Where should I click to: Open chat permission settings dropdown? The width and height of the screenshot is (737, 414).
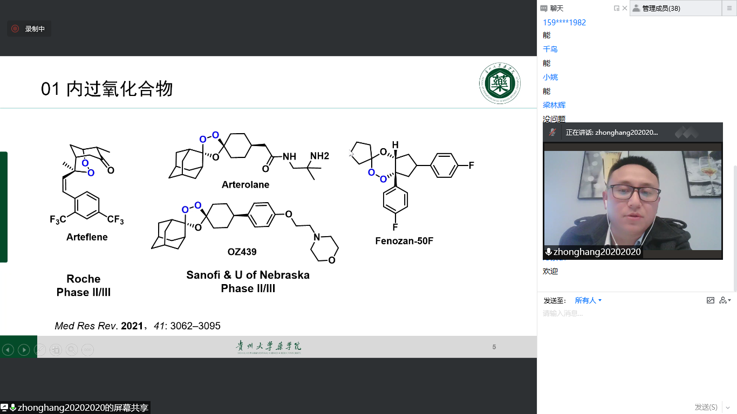tap(725, 300)
